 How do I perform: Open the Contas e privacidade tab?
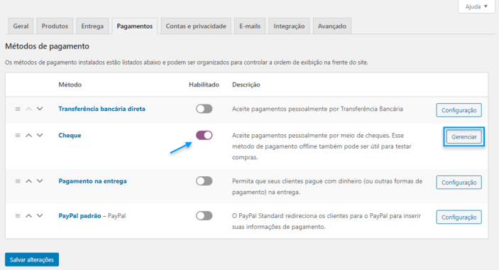click(196, 26)
